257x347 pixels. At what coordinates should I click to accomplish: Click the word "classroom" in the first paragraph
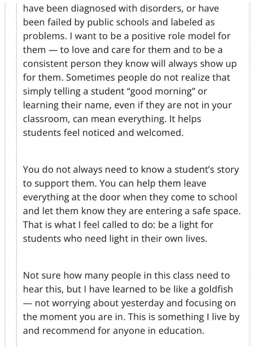click(x=43, y=119)
